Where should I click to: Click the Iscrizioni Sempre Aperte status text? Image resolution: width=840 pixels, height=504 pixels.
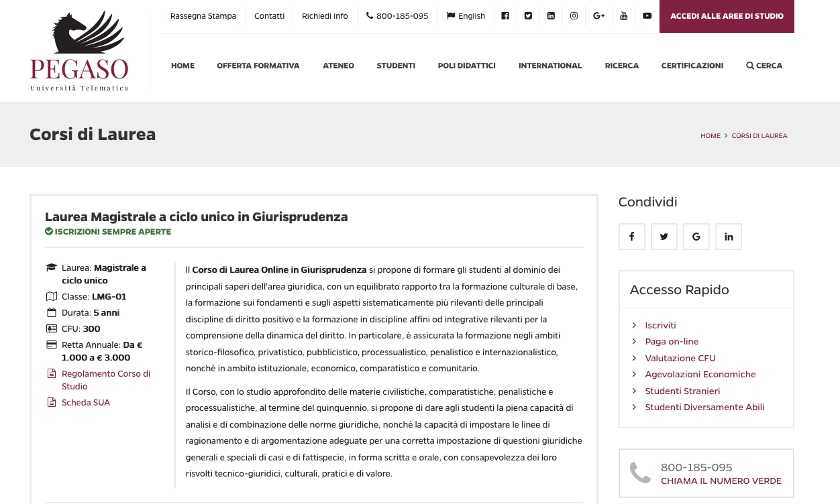108,232
